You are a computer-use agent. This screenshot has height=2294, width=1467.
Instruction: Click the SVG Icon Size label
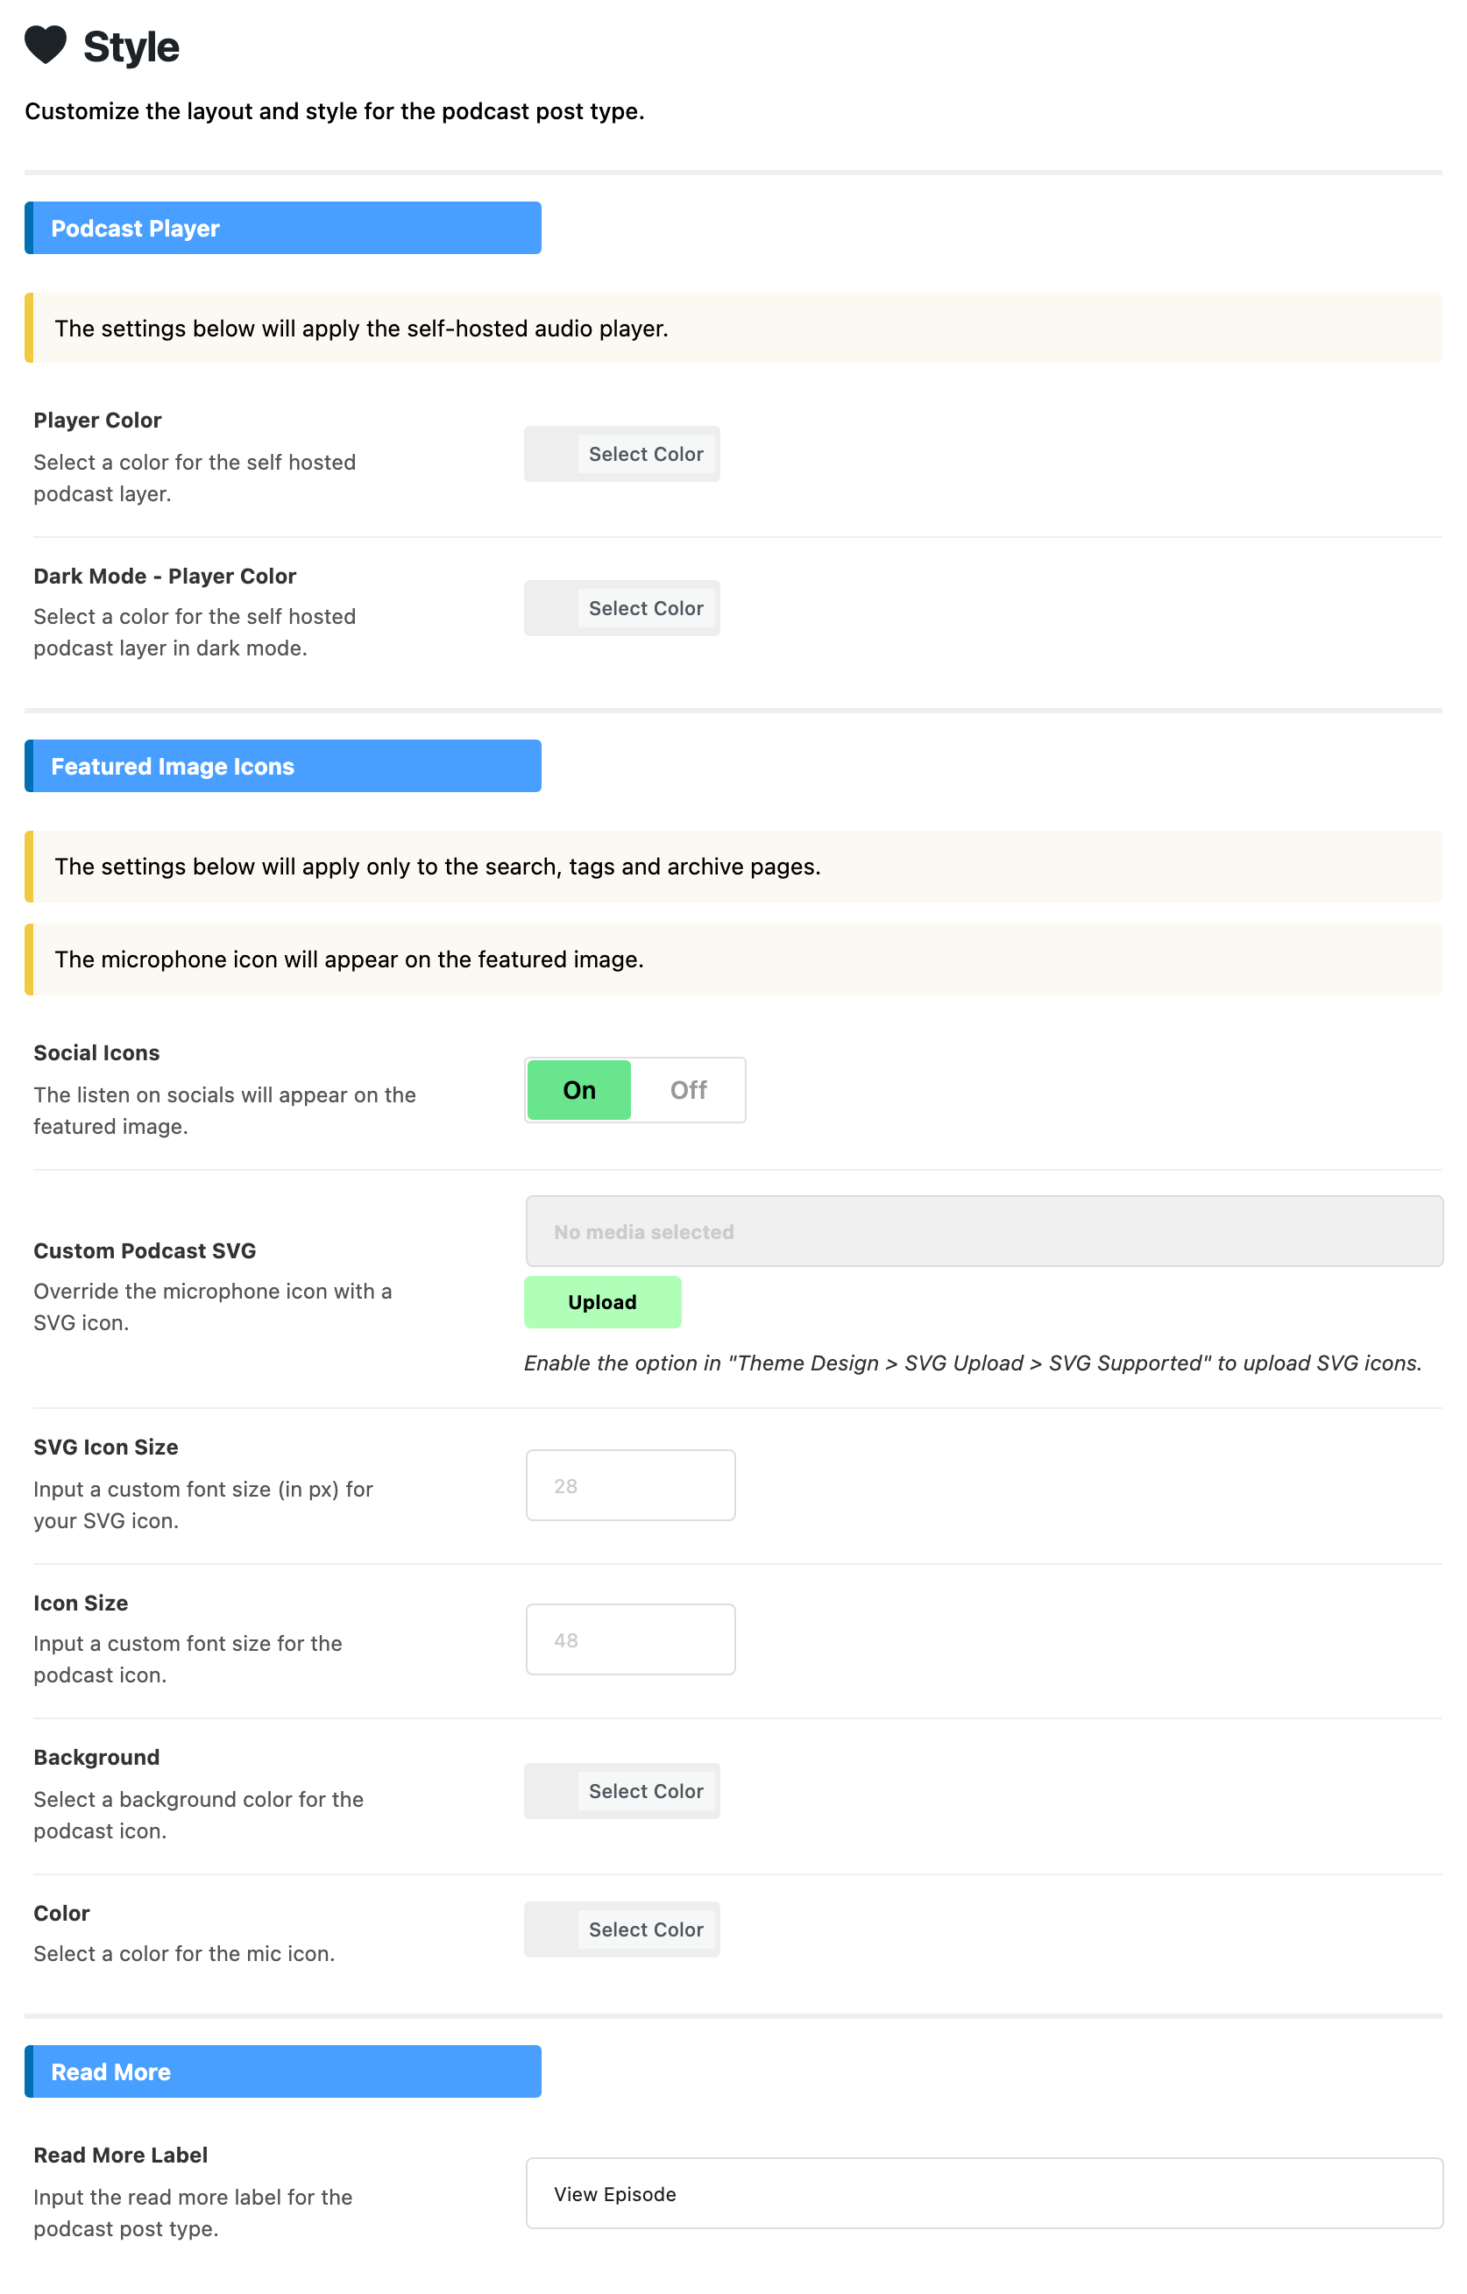tap(106, 1447)
